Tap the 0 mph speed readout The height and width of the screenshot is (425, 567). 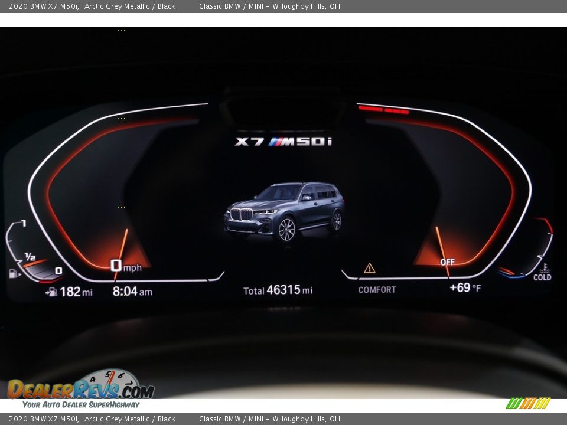coord(126,266)
